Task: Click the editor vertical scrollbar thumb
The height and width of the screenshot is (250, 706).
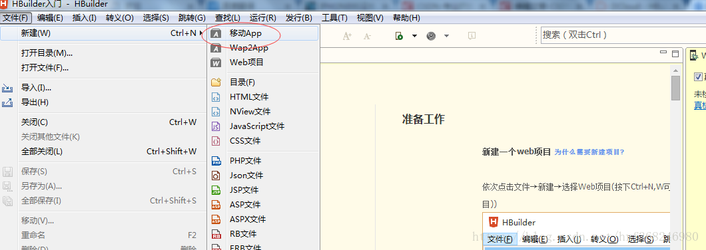Action: click(675, 88)
